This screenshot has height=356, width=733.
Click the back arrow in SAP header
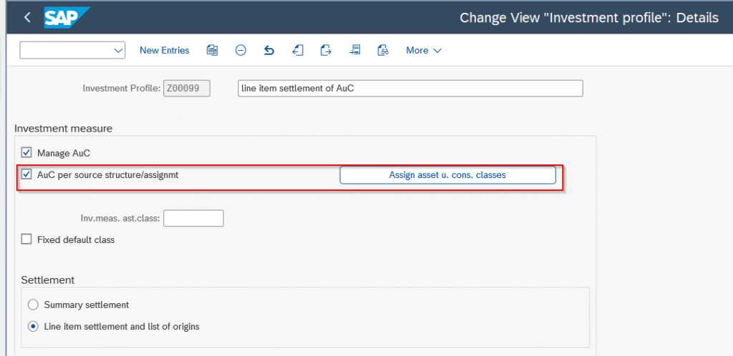27,17
